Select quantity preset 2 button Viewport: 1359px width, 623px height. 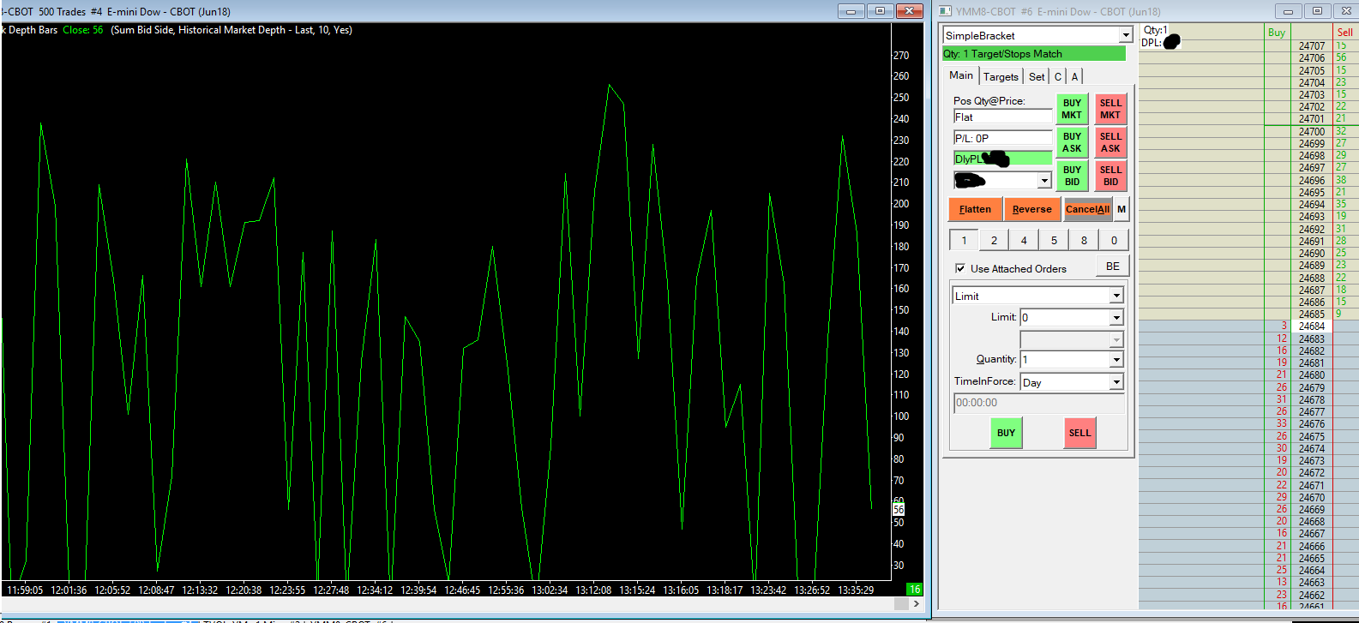[x=994, y=241]
